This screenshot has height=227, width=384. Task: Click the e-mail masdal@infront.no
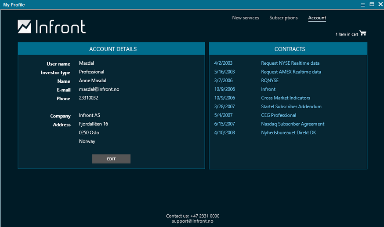click(99, 89)
